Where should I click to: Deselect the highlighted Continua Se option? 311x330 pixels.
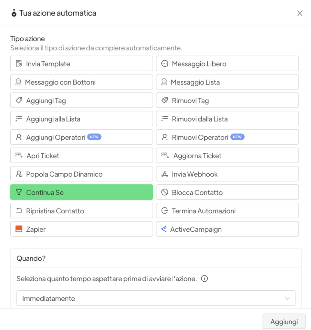81,192
